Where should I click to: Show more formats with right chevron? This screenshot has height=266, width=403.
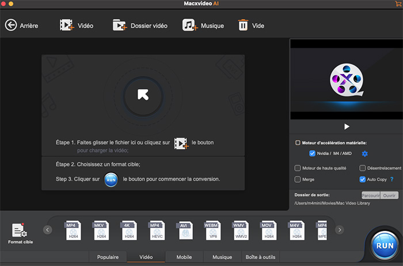(x=340, y=230)
